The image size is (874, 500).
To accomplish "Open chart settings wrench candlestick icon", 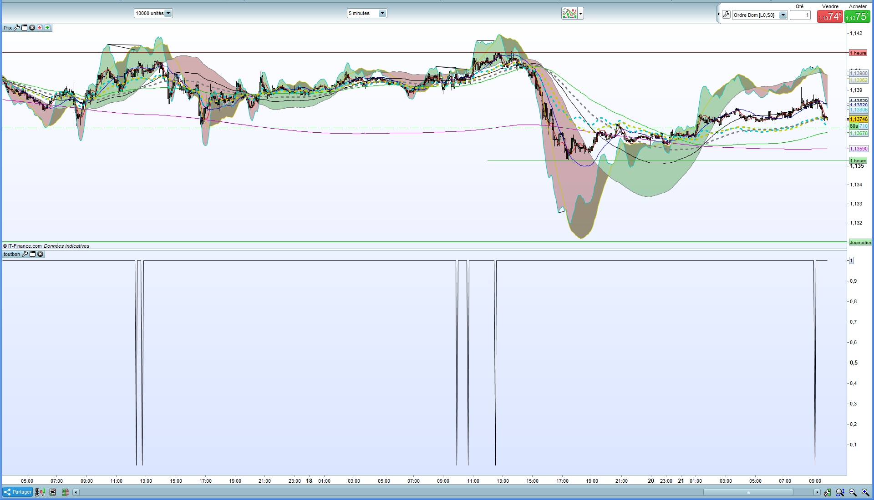I will click(827, 492).
